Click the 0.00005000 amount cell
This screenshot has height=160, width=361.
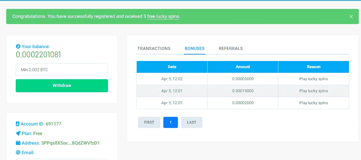click(243, 79)
